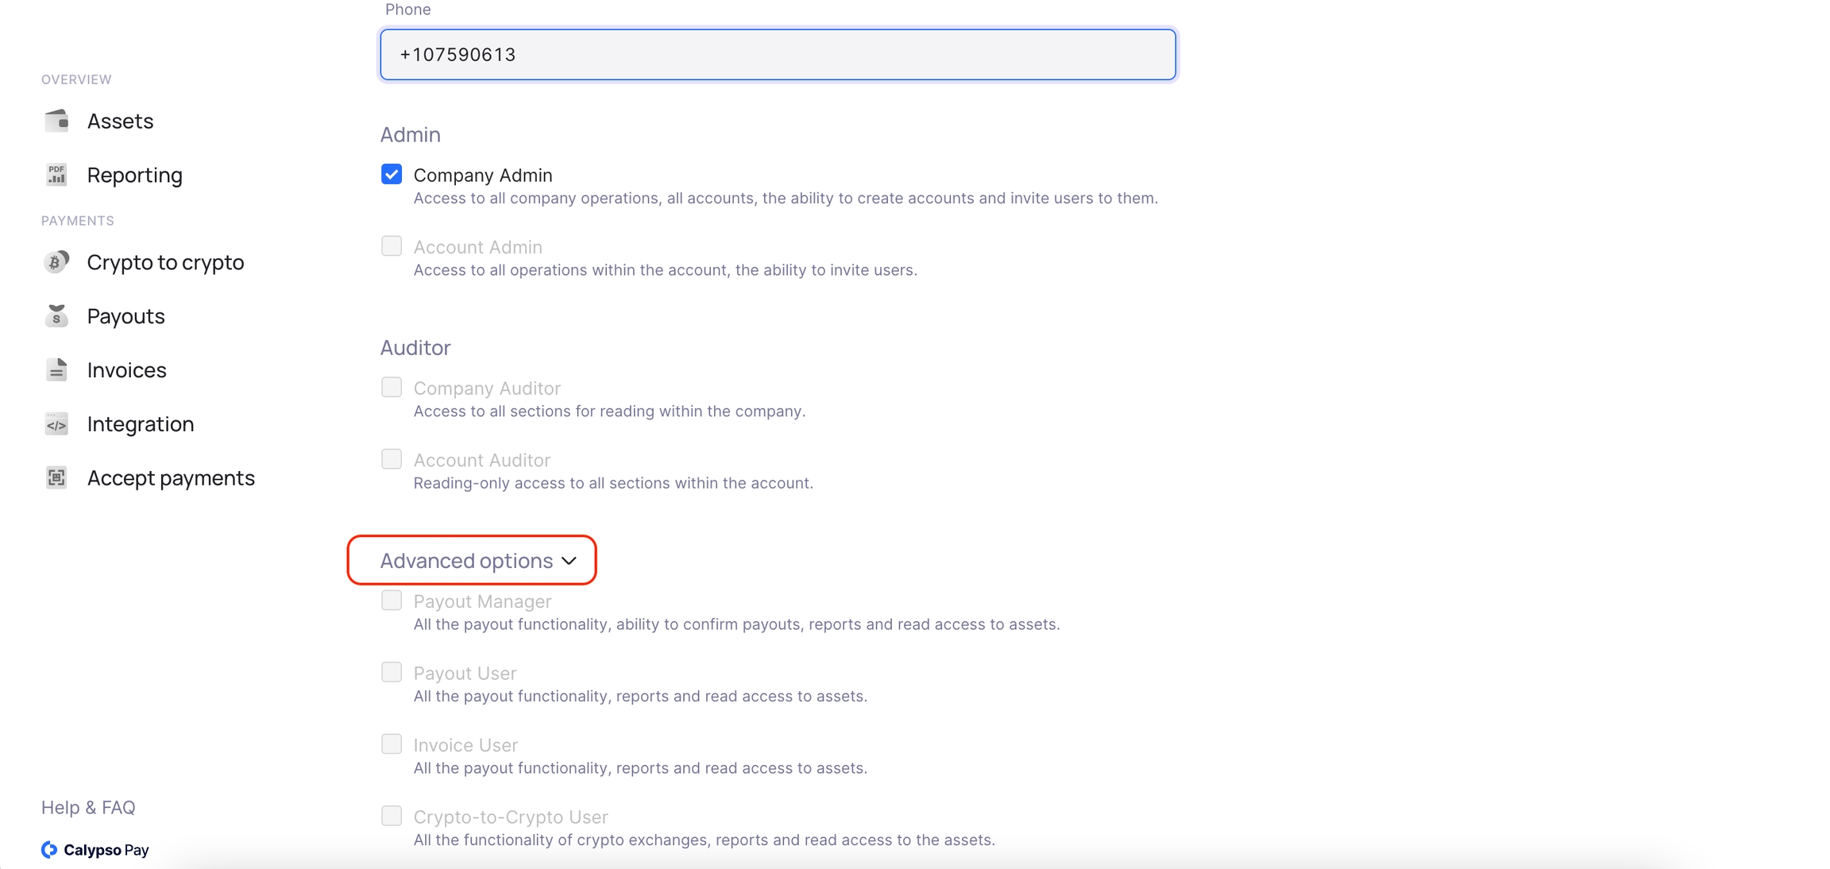Image resolution: width=1830 pixels, height=869 pixels.
Task: Click the Accept payments QR icon
Action: click(56, 478)
